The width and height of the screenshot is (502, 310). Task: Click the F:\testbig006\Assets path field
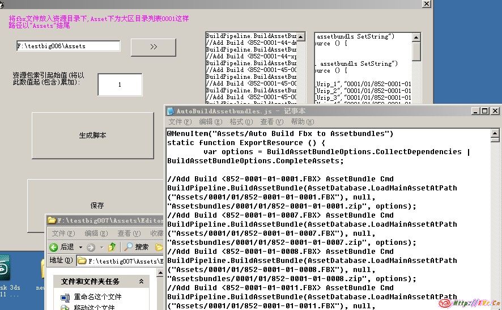(68, 46)
